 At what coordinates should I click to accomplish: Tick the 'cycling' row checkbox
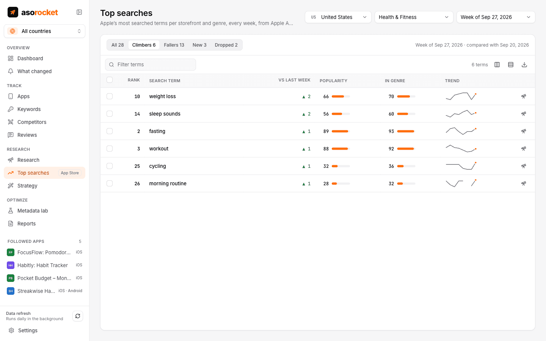(110, 166)
